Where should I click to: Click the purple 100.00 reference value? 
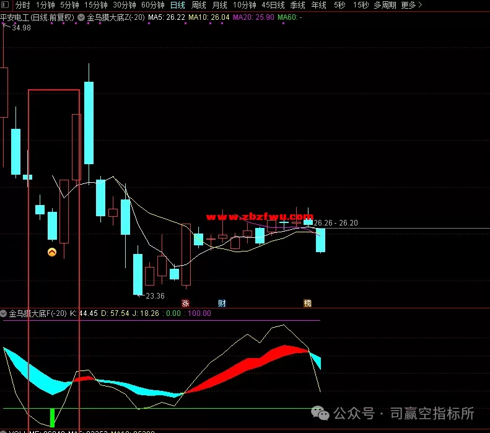199,313
